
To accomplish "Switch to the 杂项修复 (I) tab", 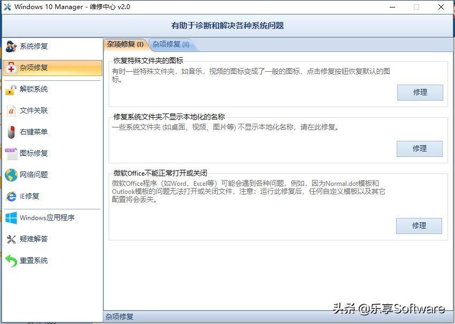I will click(x=125, y=44).
